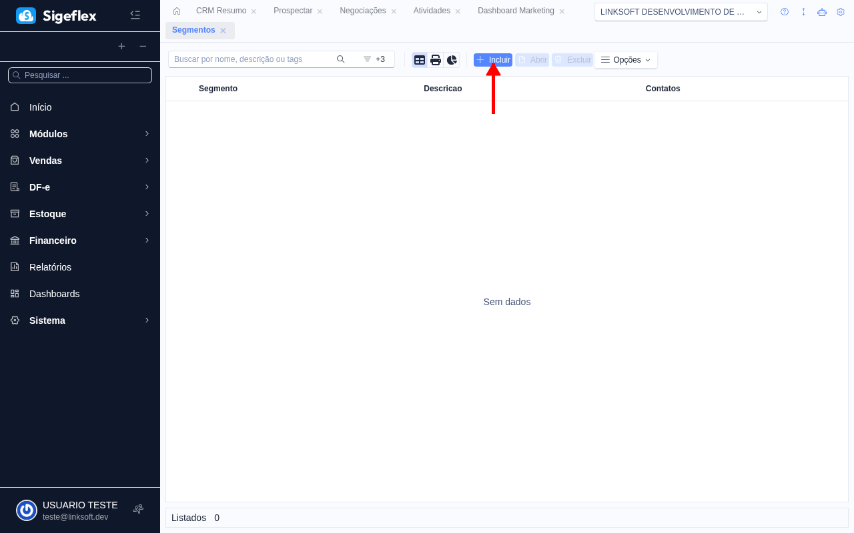Click the print icon in the toolbar

click(x=436, y=59)
